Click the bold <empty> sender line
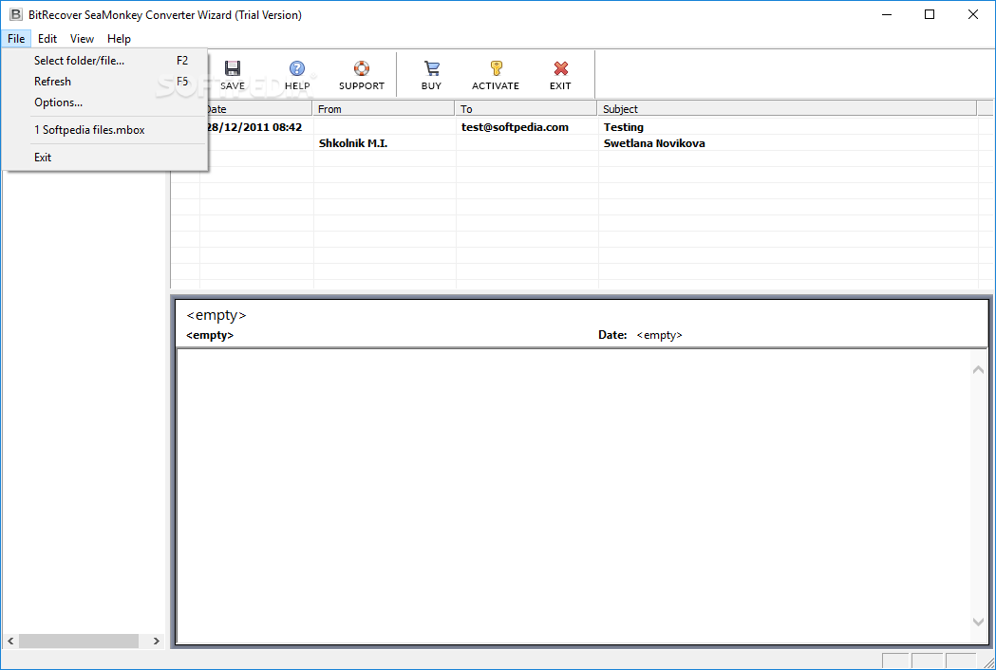 click(210, 335)
